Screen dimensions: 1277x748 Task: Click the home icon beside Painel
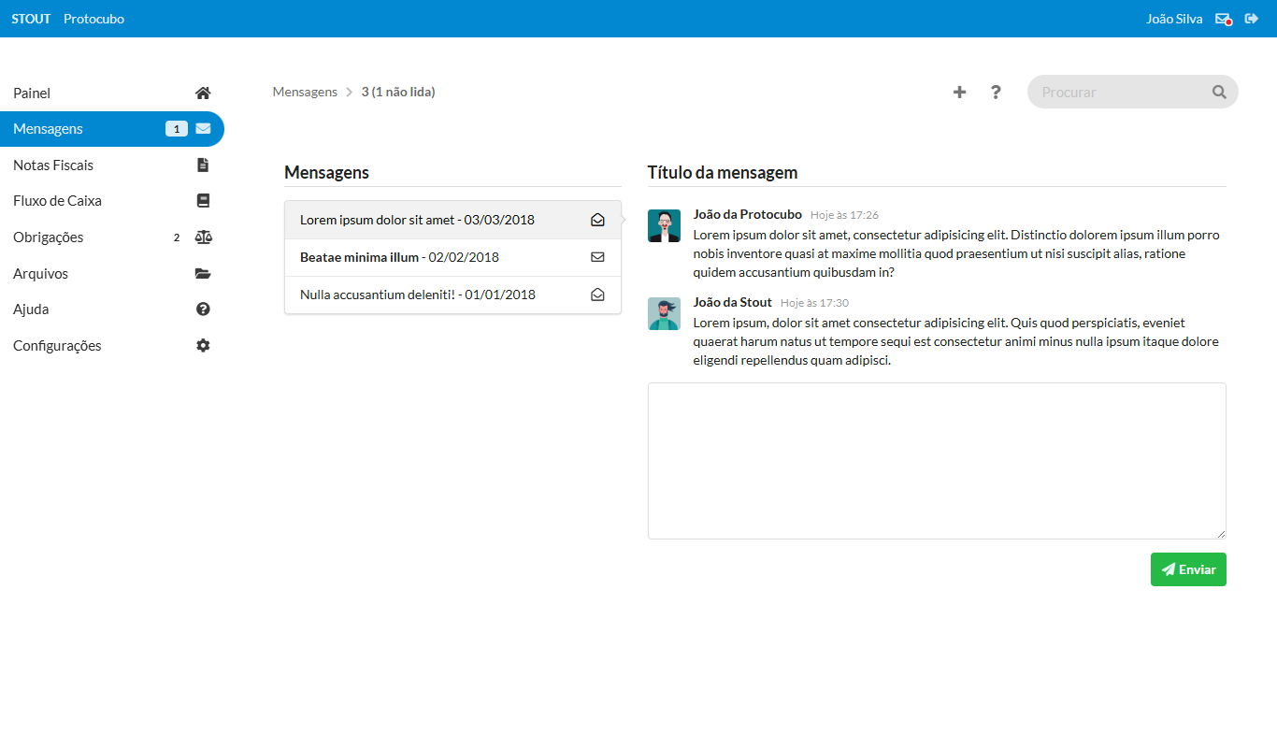203,93
